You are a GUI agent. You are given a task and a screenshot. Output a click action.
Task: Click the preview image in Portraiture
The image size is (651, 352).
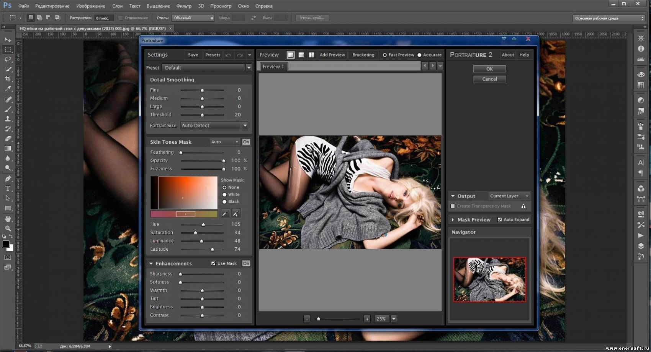pyautogui.click(x=350, y=192)
